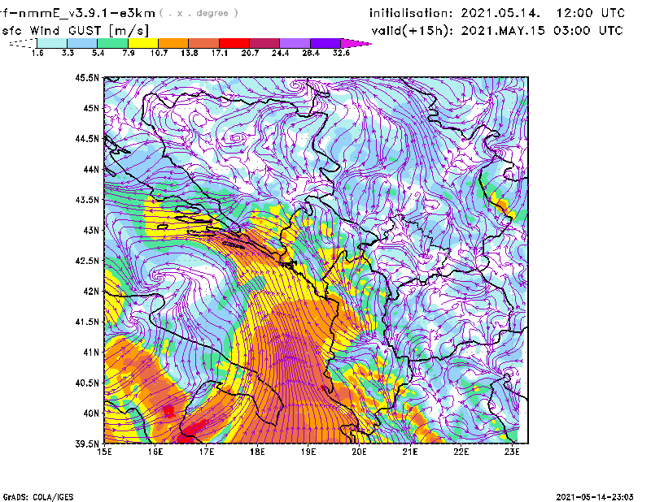The width and height of the screenshot is (651, 502).
Task: Select the deep violet legend swatch
Action: click(325, 43)
